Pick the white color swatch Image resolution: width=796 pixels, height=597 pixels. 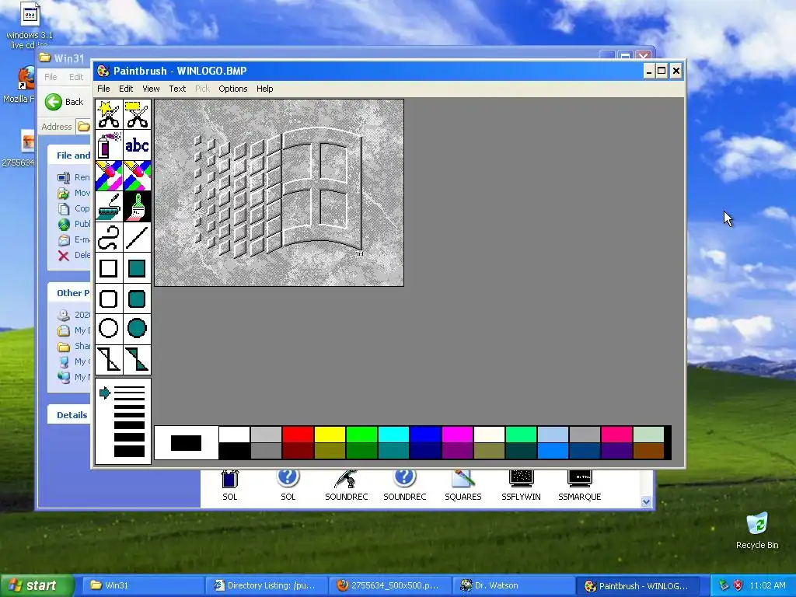235,435
